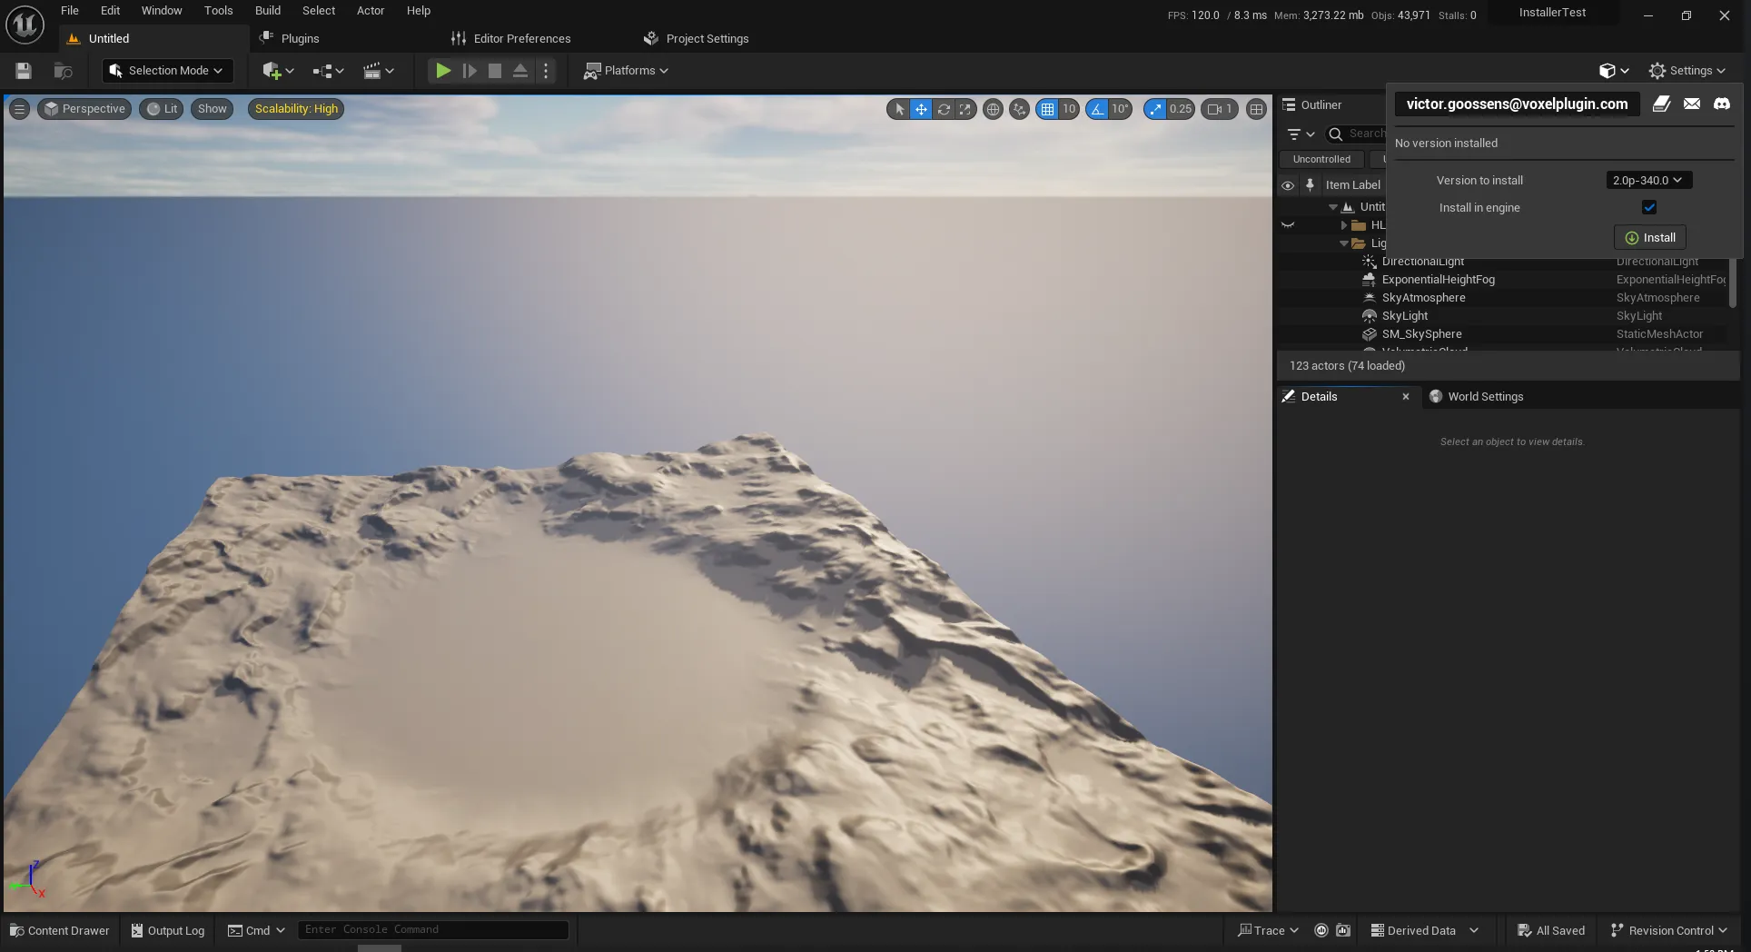Toggle visibility of the SkyLight actor
This screenshot has width=1751, height=952.
tap(1288, 315)
